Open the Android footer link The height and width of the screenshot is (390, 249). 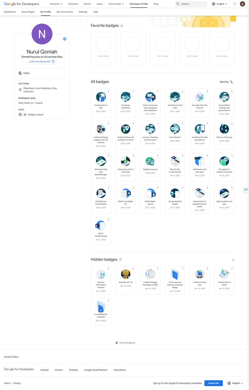44,370
